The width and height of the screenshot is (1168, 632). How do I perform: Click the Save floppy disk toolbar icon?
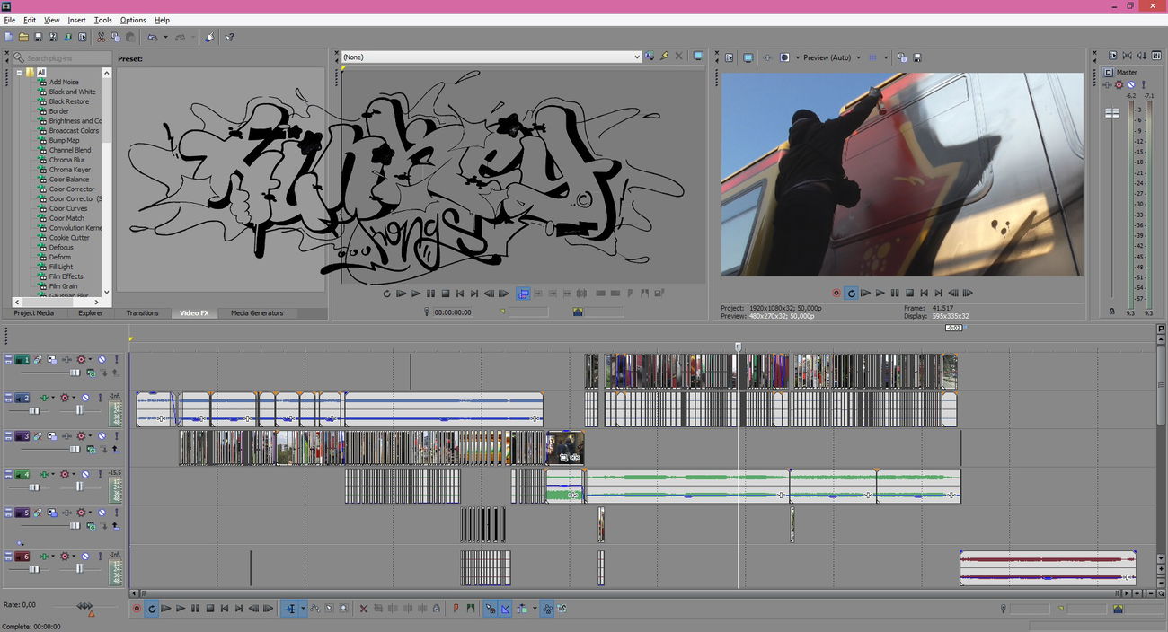(x=38, y=38)
